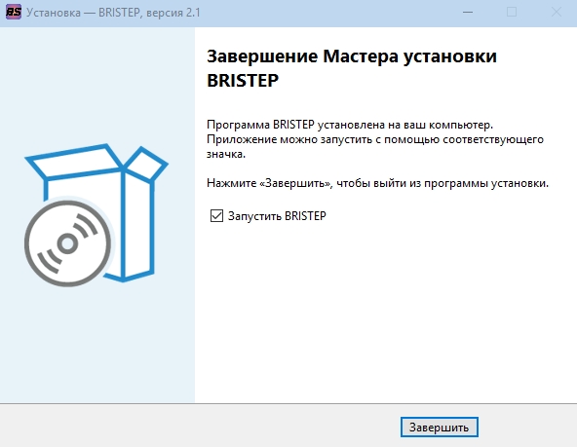Uncheck the Запустить BRISTEP checkbox
577x447 pixels.
click(216, 216)
